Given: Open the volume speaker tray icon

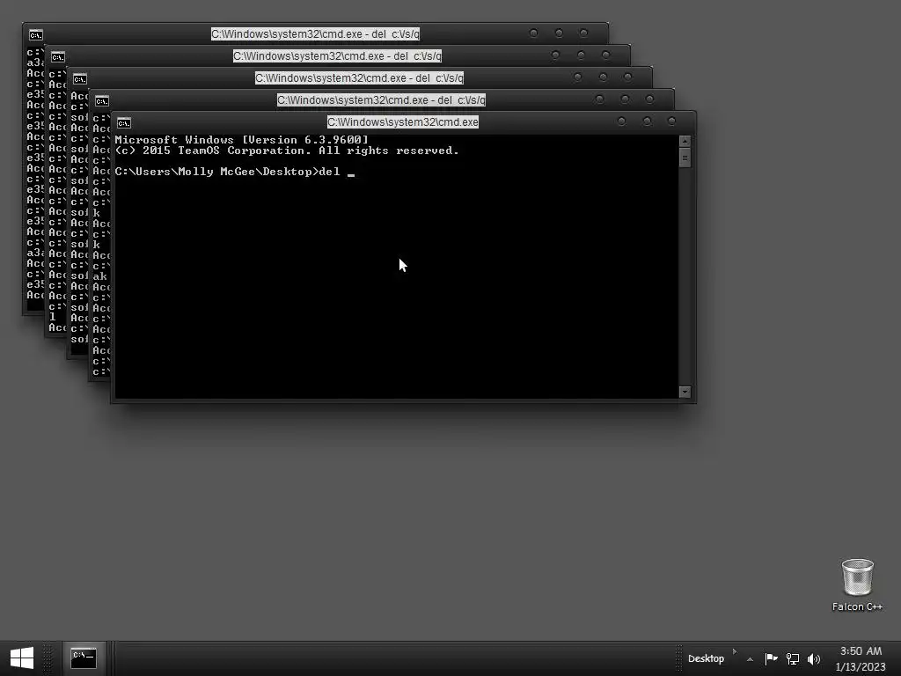Looking at the screenshot, I should point(814,658).
